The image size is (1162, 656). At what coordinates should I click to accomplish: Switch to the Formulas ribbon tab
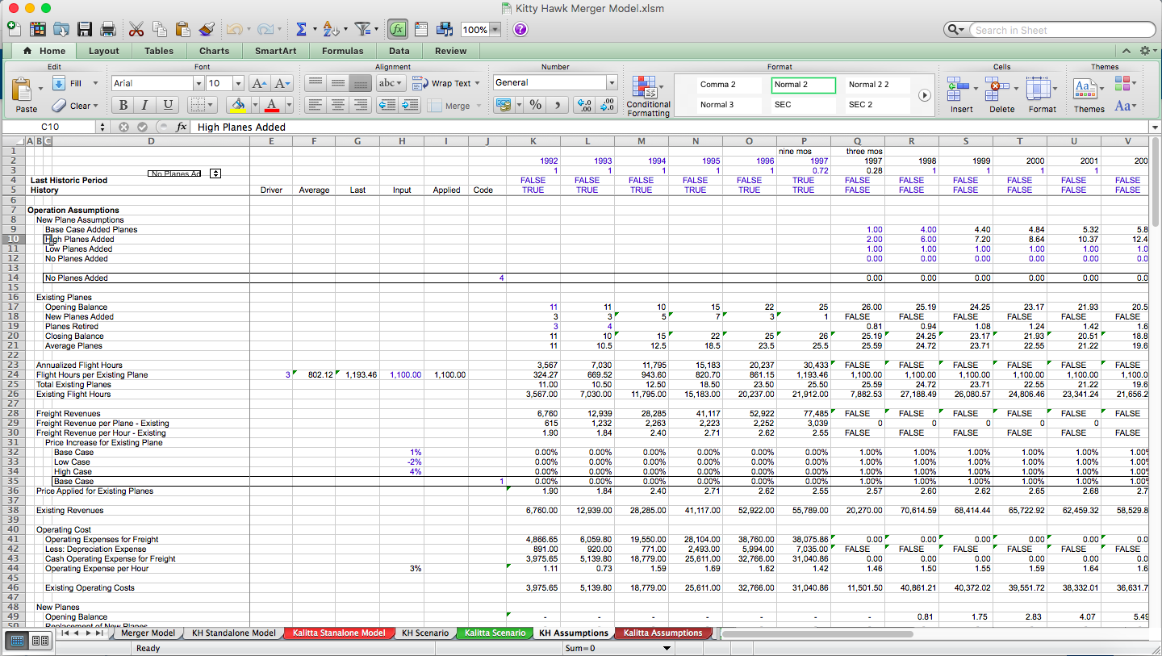click(342, 50)
